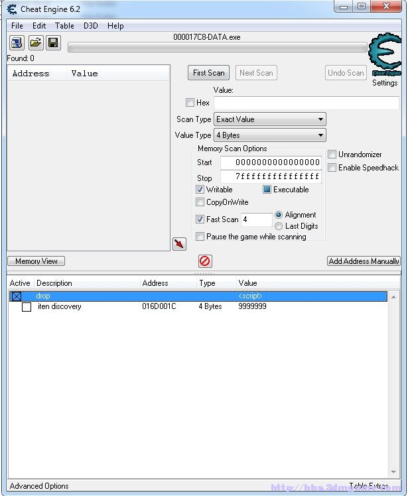Click the Active column header

[x=20, y=283]
